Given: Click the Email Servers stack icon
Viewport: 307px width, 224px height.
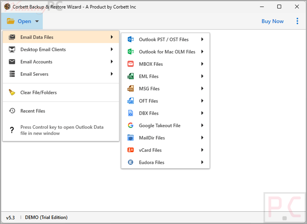Looking at the screenshot, I should pos(12,74).
